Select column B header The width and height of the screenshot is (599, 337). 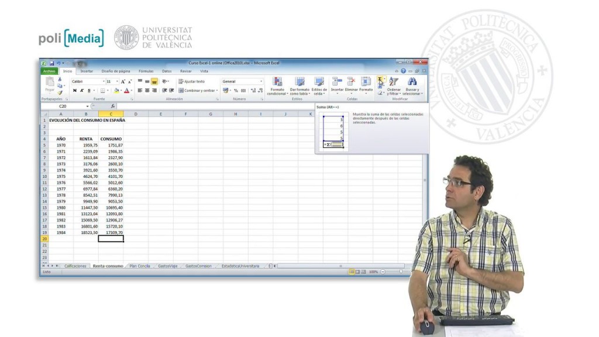pyautogui.click(x=86, y=114)
